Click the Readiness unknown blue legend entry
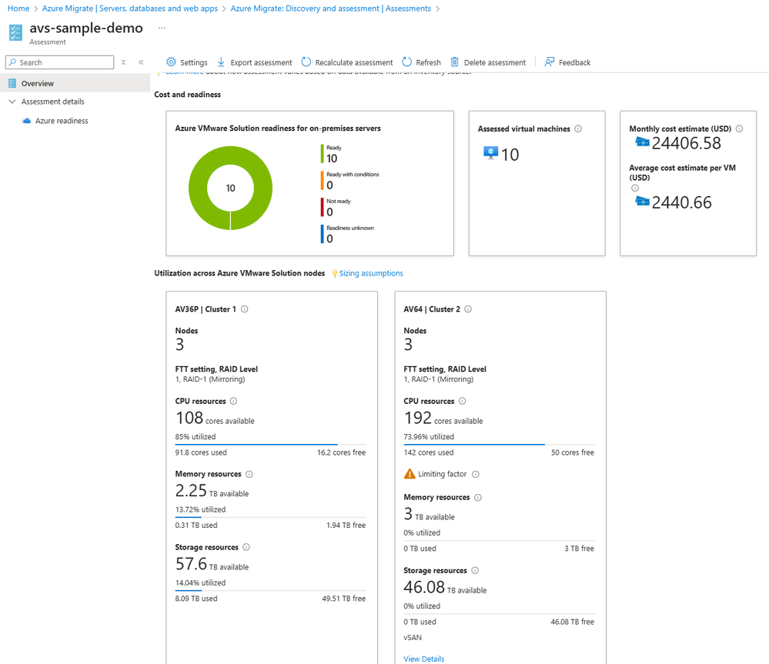The height and width of the screenshot is (664, 769). (348, 234)
